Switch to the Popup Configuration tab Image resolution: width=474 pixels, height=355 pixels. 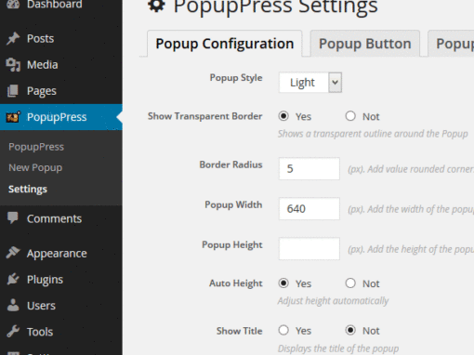click(x=225, y=44)
